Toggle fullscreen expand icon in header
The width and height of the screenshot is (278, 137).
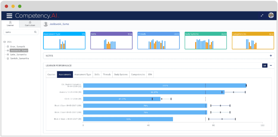262,15
